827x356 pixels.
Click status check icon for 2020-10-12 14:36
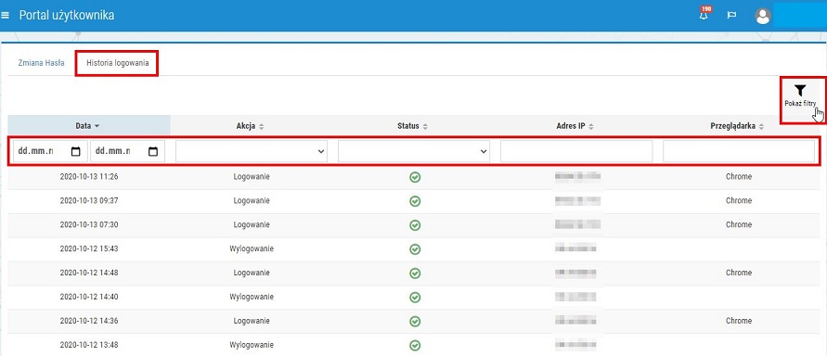tap(415, 322)
